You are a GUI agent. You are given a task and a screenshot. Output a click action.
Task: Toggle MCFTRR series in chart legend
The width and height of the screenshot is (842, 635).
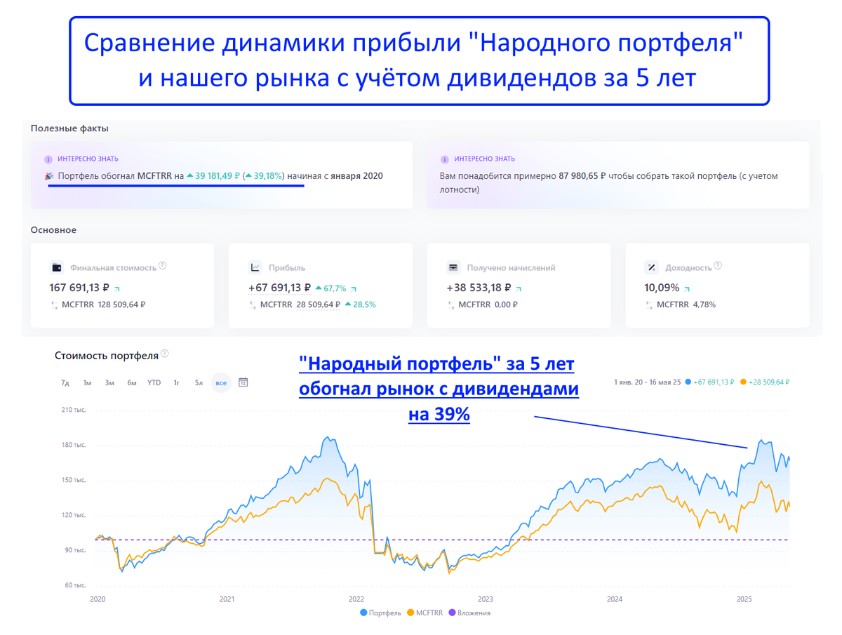[x=424, y=613]
